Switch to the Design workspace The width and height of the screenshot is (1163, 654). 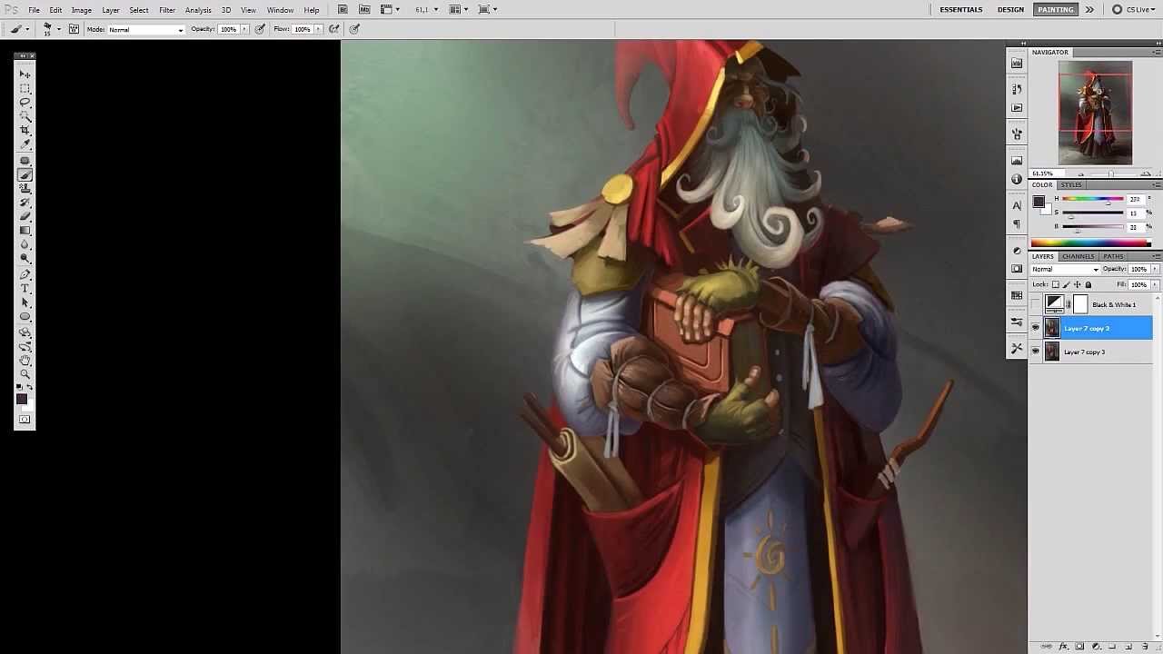(x=1010, y=9)
